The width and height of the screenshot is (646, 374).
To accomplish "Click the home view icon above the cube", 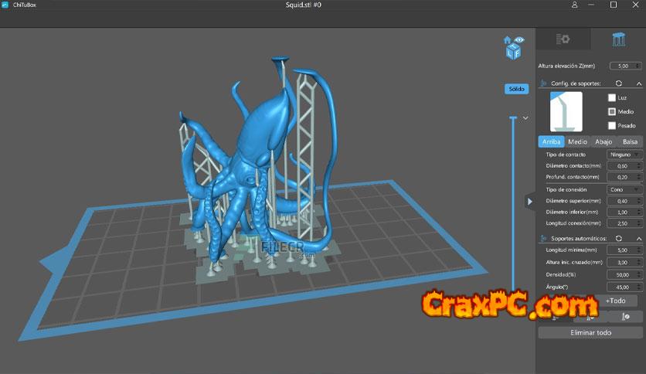I will [x=507, y=39].
